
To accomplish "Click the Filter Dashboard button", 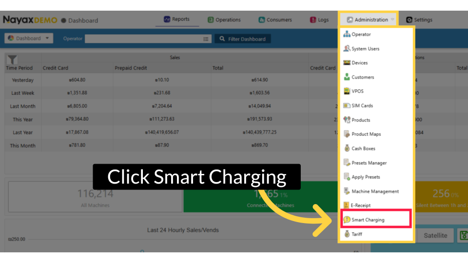I will click(x=243, y=39).
